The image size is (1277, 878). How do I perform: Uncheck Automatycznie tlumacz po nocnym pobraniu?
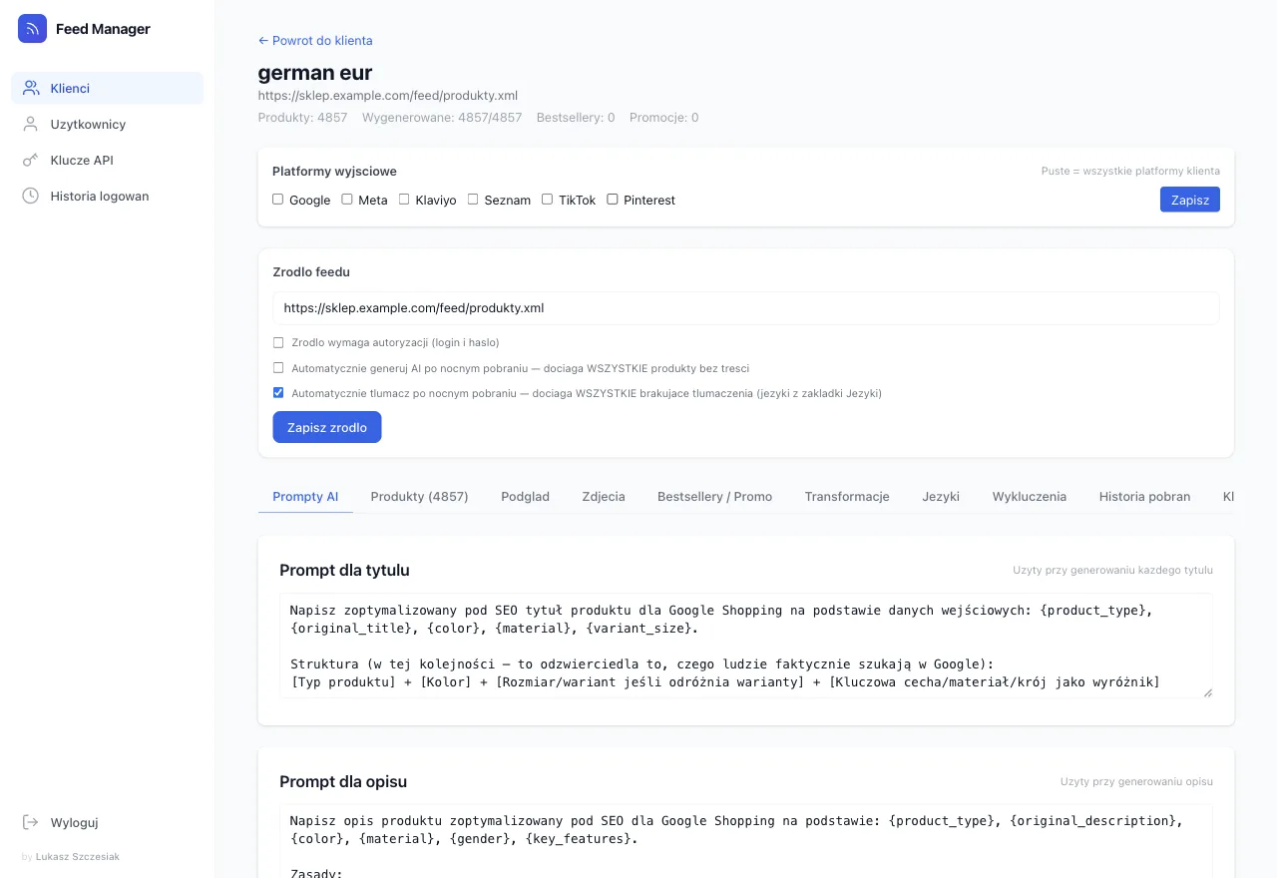[278, 393]
